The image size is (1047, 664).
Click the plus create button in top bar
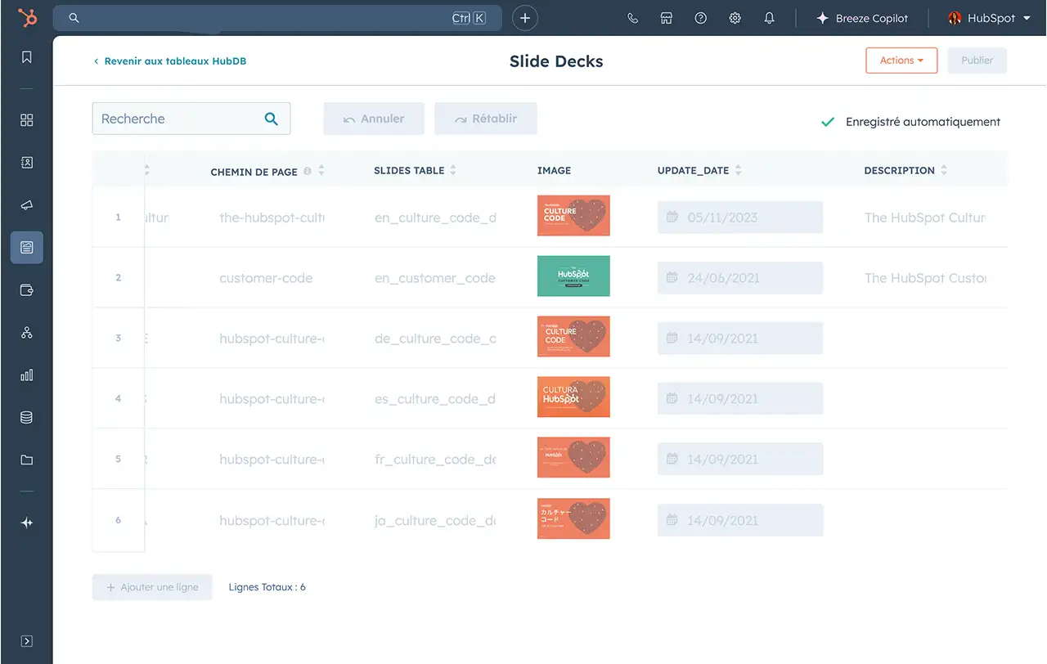(x=525, y=18)
